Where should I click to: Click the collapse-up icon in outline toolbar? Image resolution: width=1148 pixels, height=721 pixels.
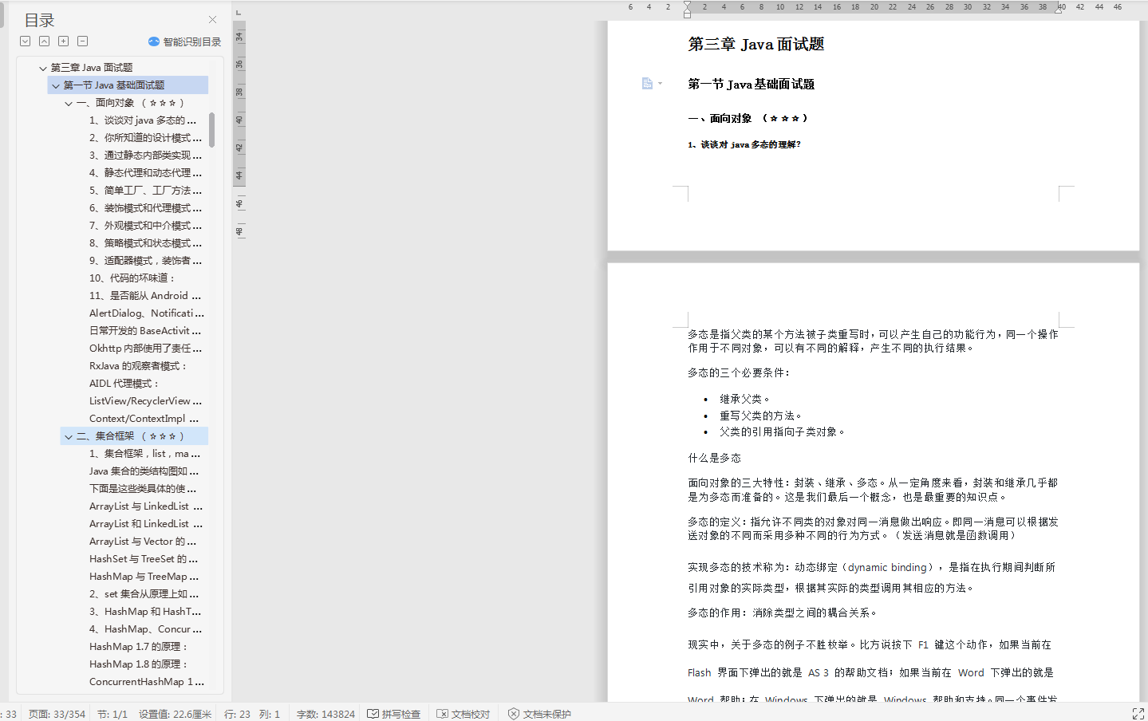point(45,41)
